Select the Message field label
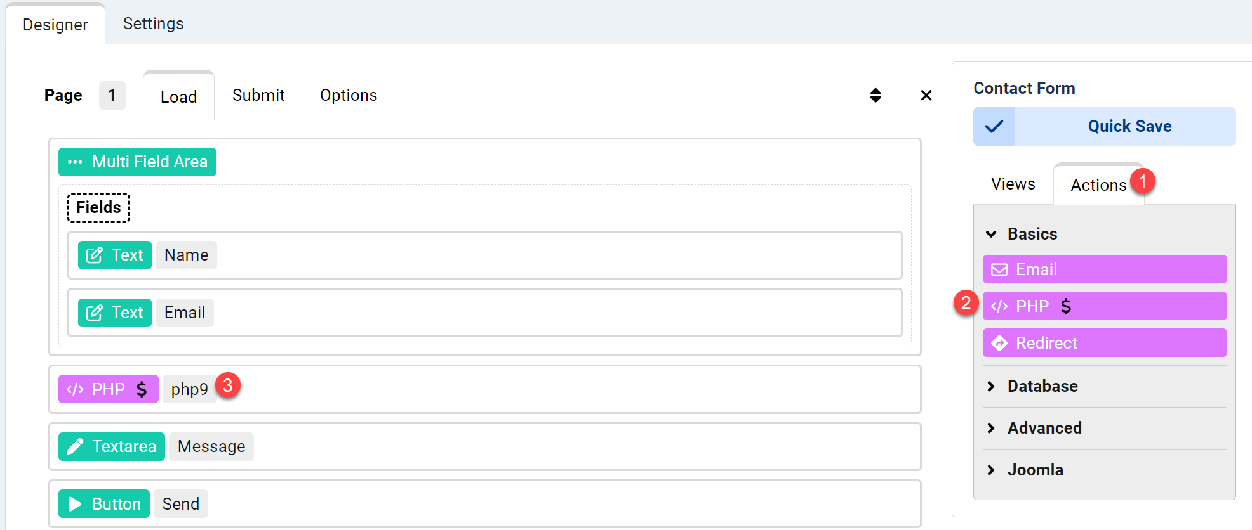1252x530 pixels. 211,446
